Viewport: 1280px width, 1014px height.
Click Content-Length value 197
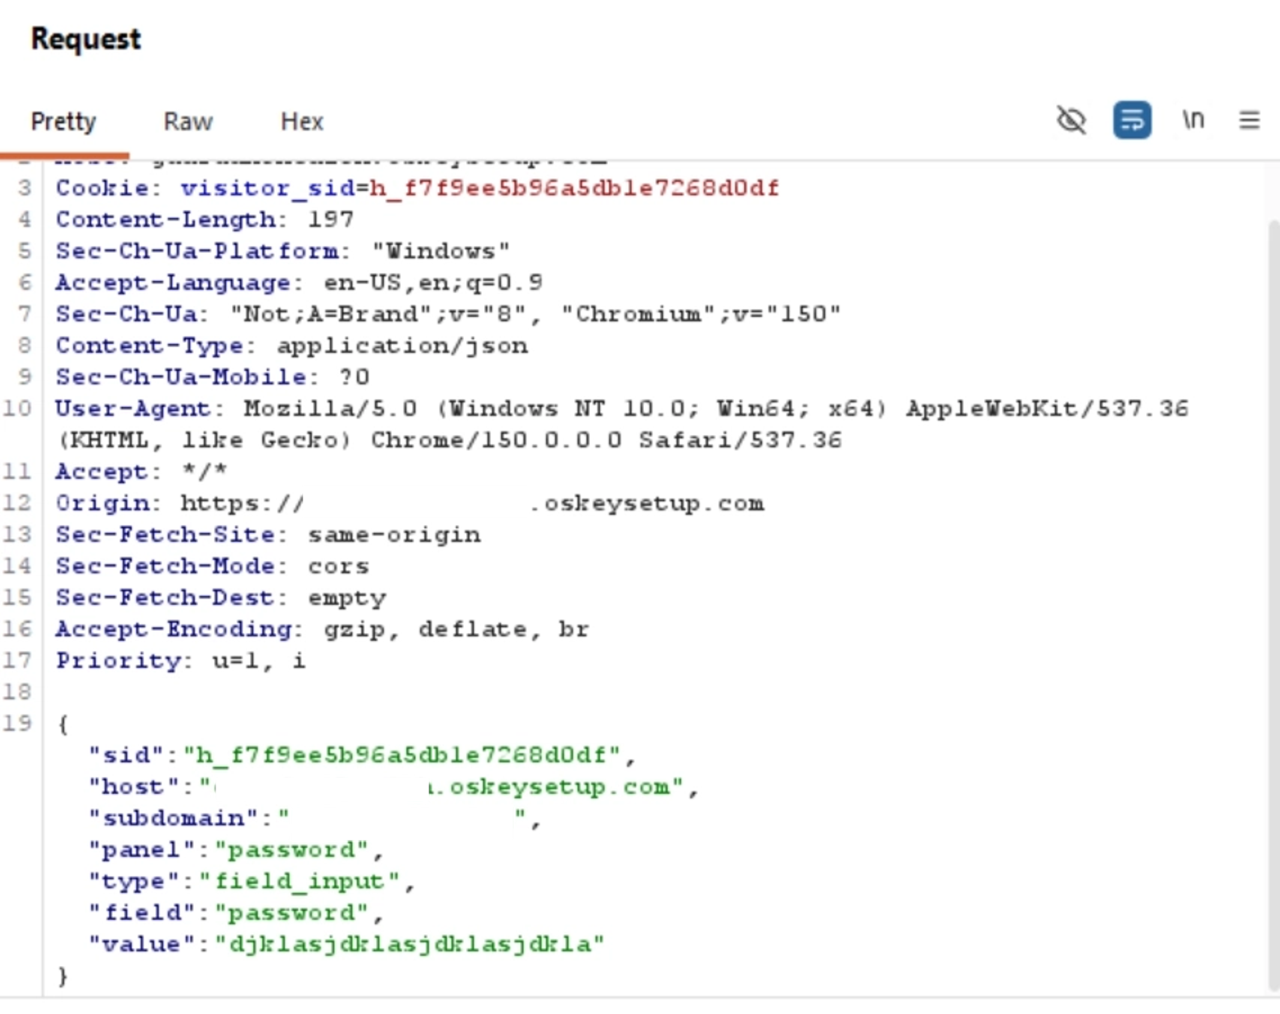[331, 219]
